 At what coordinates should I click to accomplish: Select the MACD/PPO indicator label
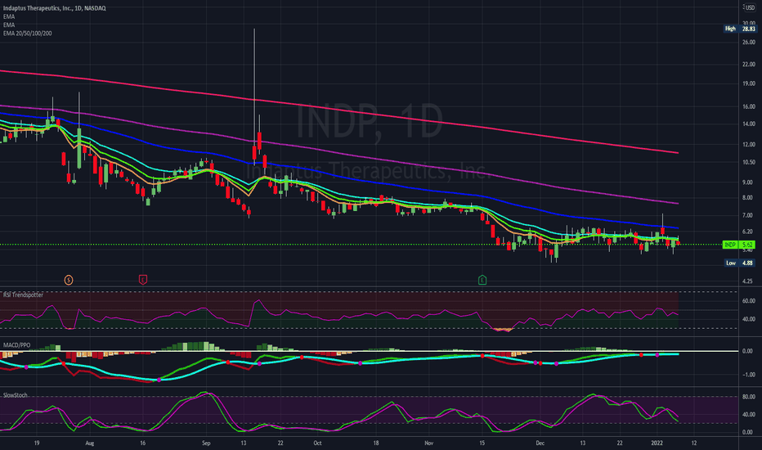(x=16, y=345)
